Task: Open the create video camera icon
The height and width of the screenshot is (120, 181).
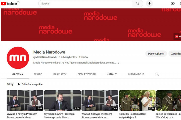Action: pos(173,3)
